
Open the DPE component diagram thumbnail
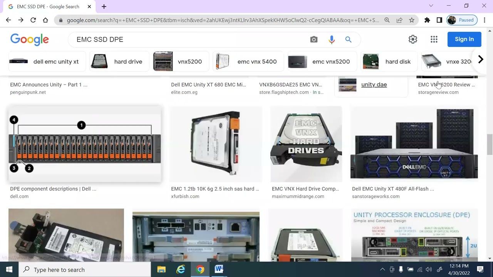[x=85, y=144]
